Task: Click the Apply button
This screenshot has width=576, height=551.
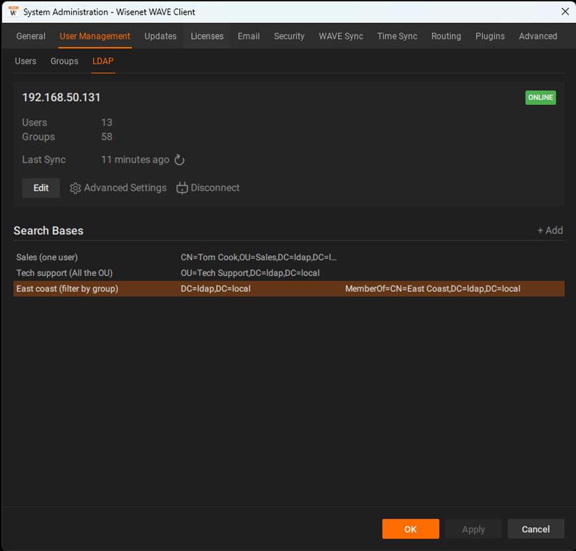Action: (473, 529)
